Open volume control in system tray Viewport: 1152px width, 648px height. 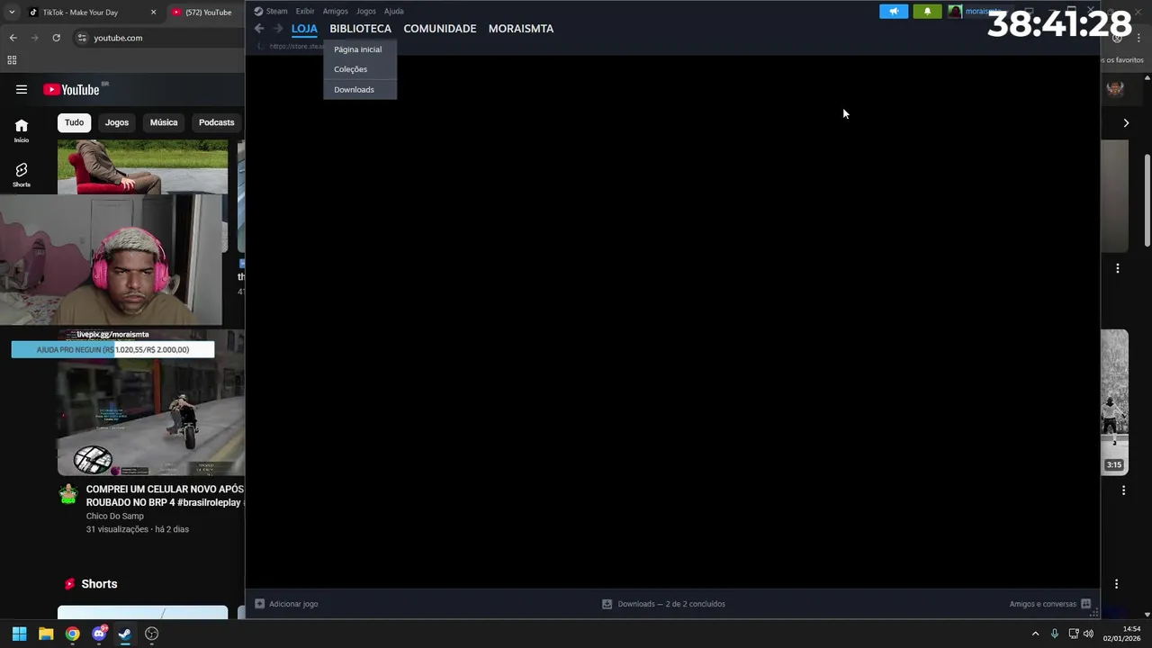(1089, 634)
